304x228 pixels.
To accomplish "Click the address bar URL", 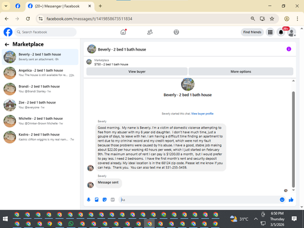I will click(89, 19).
